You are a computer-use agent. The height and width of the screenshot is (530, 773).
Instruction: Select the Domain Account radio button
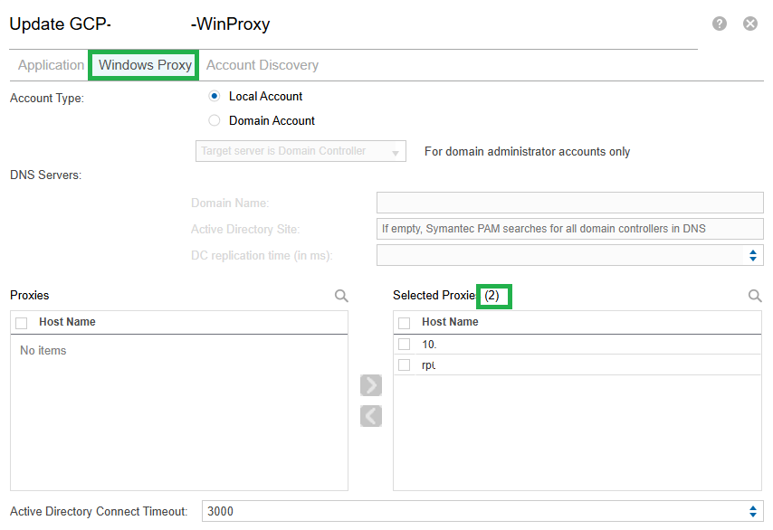[215, 120]
